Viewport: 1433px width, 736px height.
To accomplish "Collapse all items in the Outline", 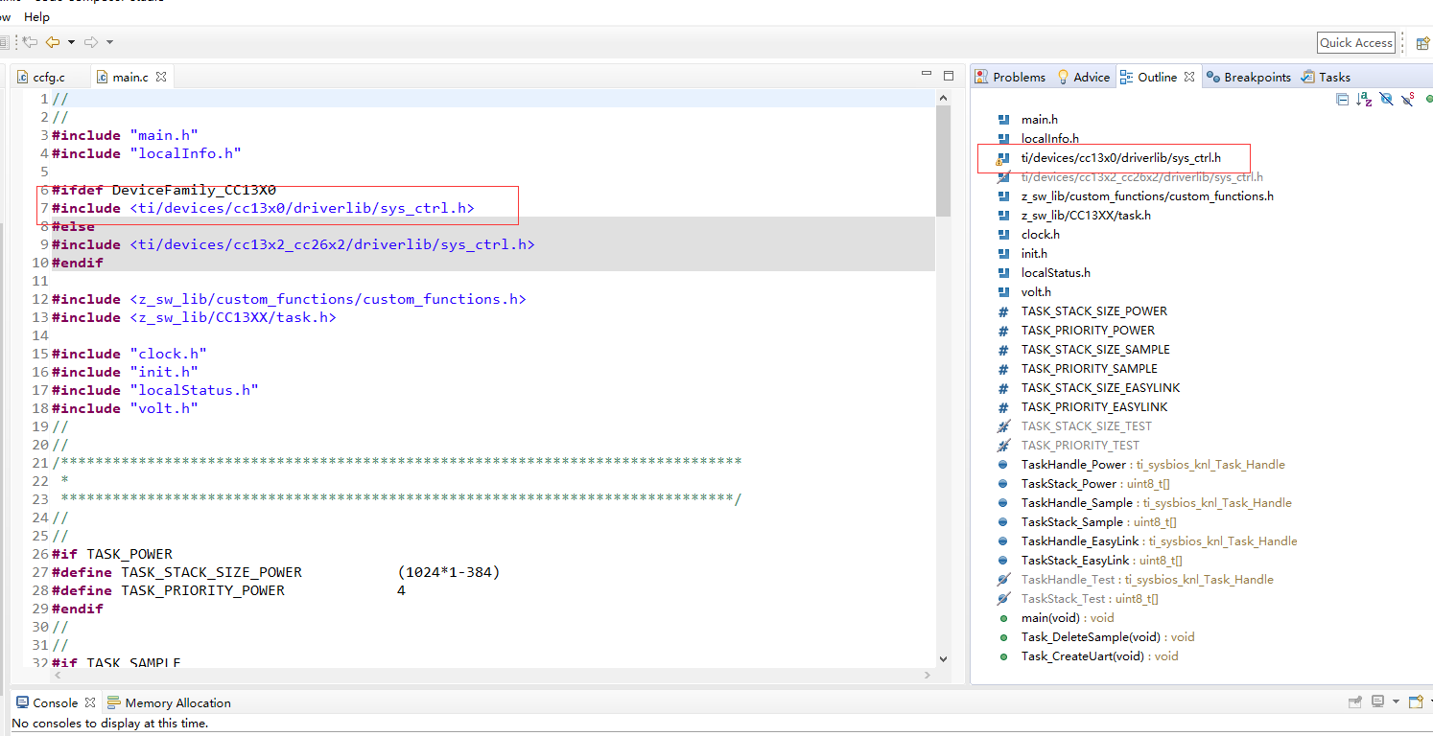I will tap(1343, 99).
